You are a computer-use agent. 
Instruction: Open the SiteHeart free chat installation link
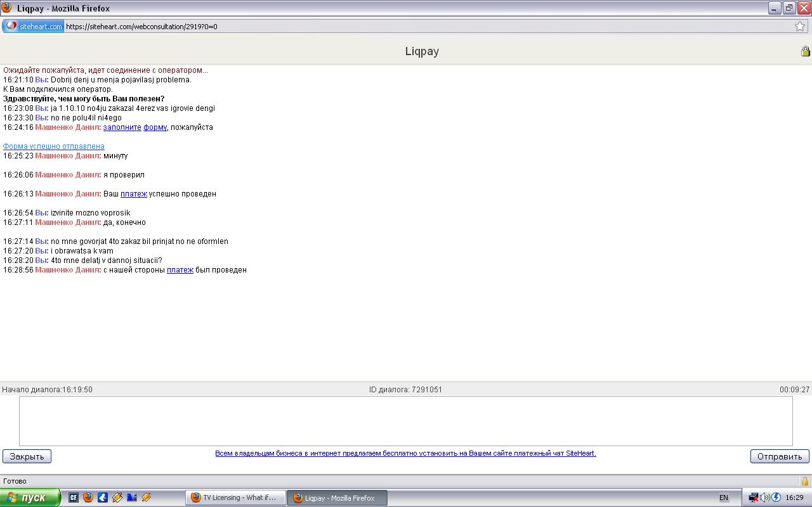pos(405,453)
